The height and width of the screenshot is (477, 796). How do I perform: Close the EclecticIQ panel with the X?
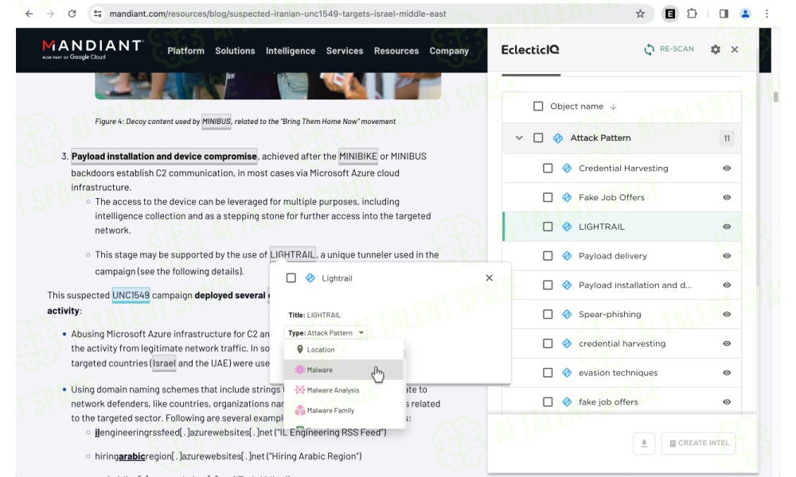pos(735,49)
